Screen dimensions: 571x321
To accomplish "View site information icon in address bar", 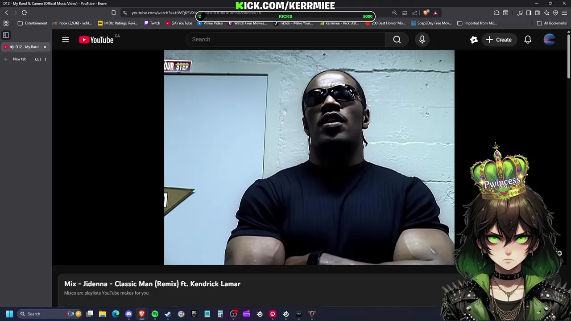I will [x=125, y=13].
